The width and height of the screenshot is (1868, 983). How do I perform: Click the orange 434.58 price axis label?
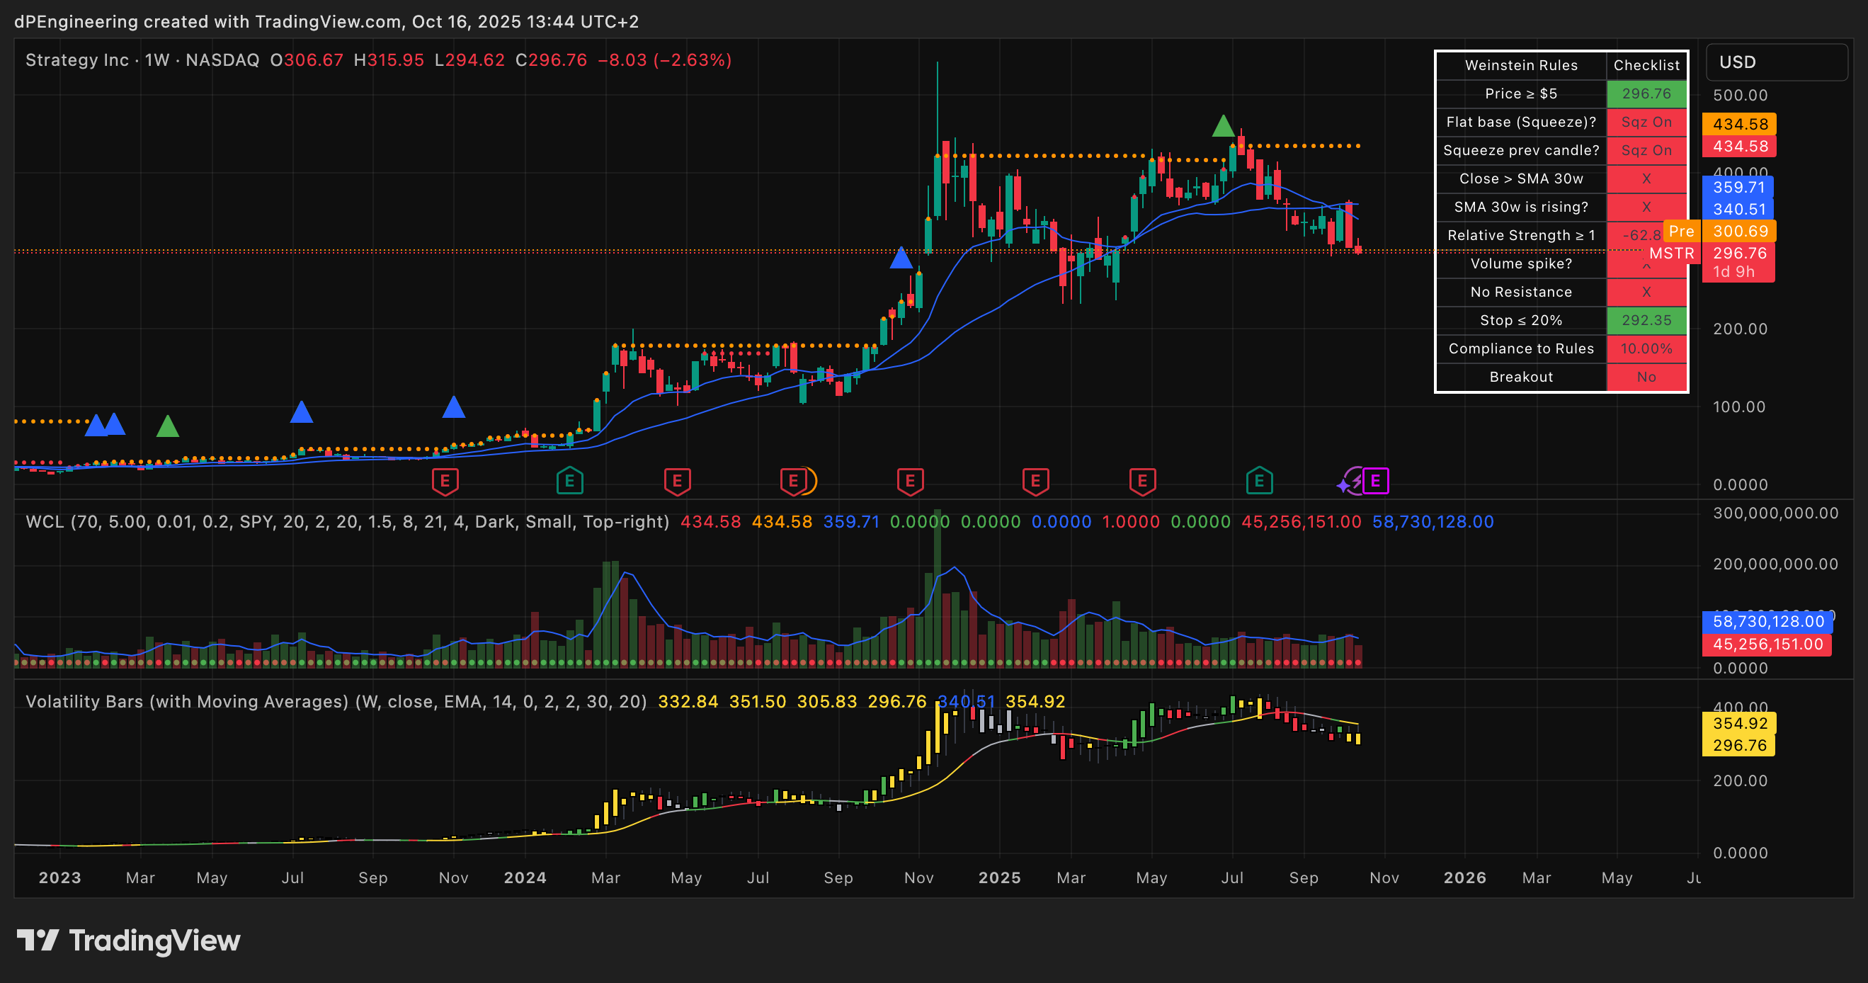coord(1739,124)
